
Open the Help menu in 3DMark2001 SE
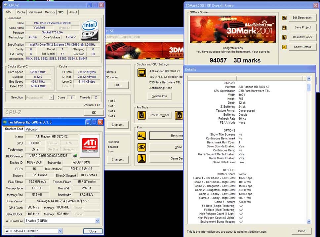point(137,37)
